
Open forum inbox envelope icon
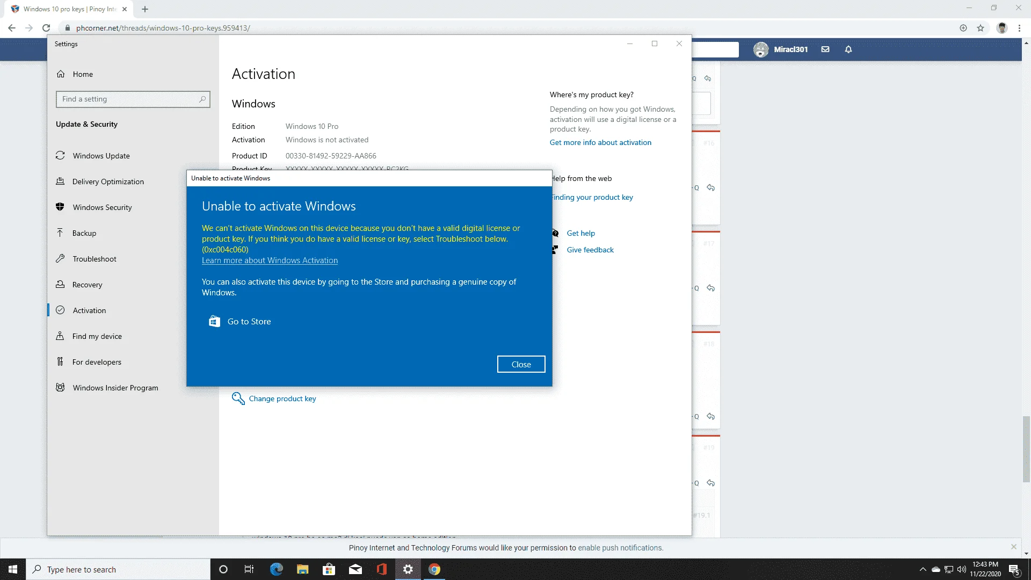[x=825, y=49]
